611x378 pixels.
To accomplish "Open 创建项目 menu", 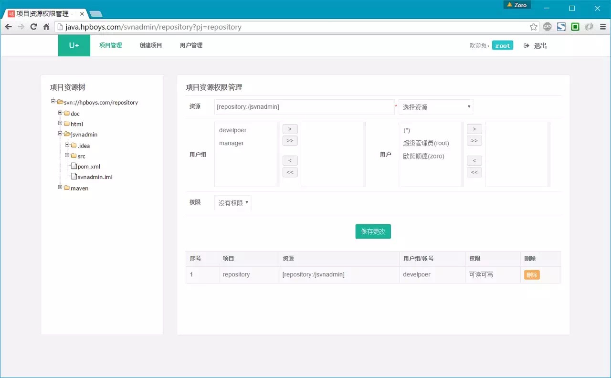I will tap(151, 45).
